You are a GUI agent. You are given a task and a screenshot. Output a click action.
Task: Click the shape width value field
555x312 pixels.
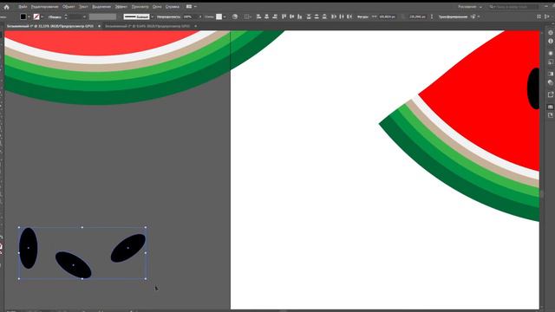tap(388, 16)
